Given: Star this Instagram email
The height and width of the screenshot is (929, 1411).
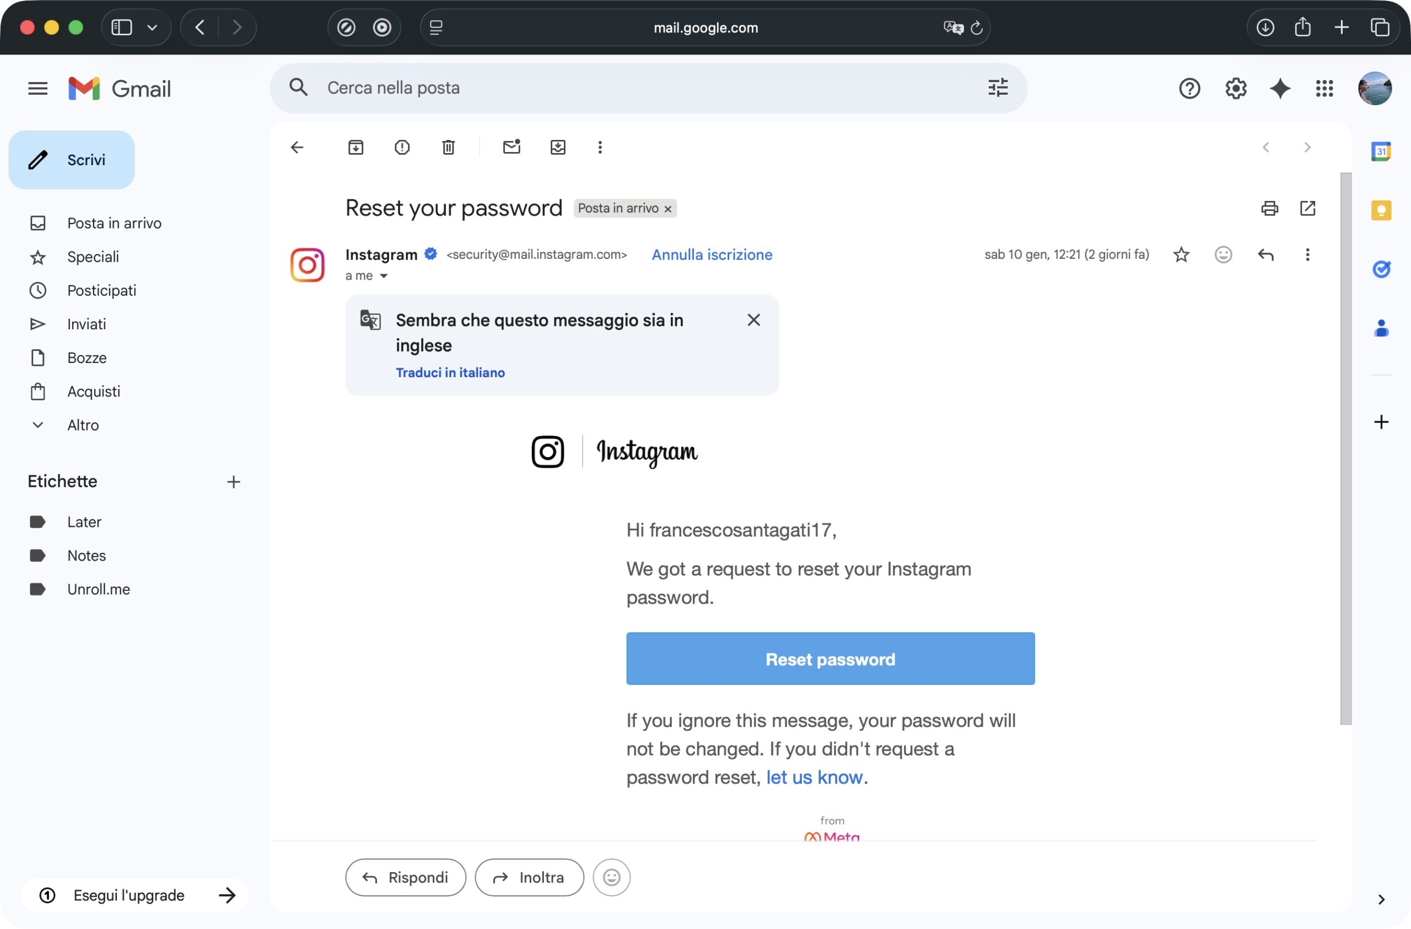Looking at the screenshot, I should click(x=1181, y=255).
